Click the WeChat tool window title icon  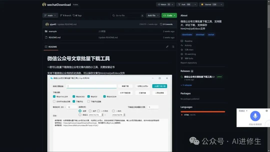(51, 78)
